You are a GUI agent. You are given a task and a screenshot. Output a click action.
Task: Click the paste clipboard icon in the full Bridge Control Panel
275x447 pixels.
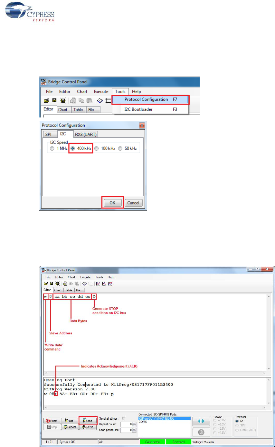(77, 284)
